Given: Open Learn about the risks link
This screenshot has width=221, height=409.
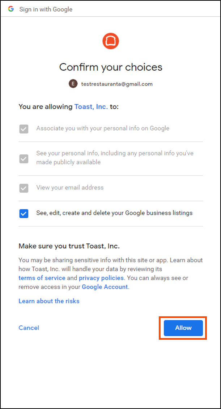Looking at the screenshot, I should point(49,301).
